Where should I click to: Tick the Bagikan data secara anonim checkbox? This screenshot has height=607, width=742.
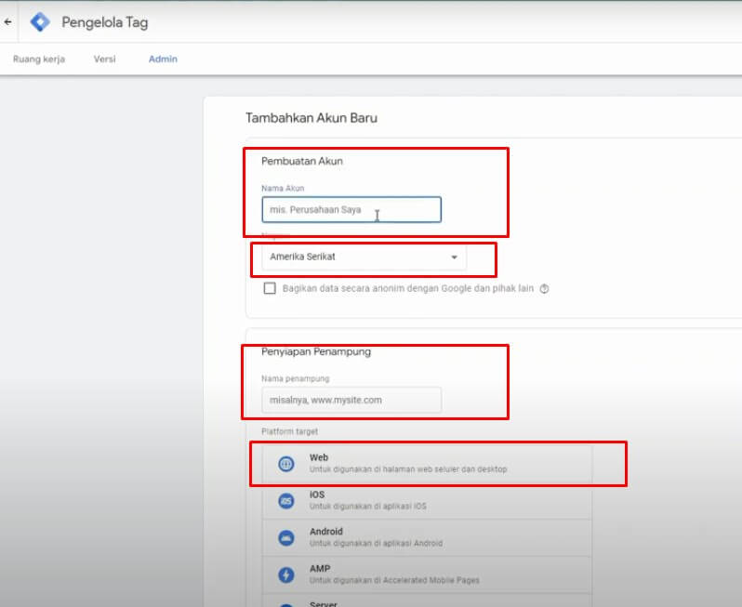pos(270,288)
